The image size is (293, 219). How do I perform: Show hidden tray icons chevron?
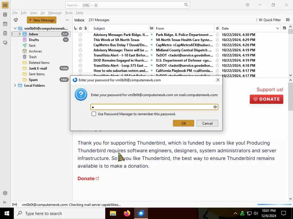point(235,213)
